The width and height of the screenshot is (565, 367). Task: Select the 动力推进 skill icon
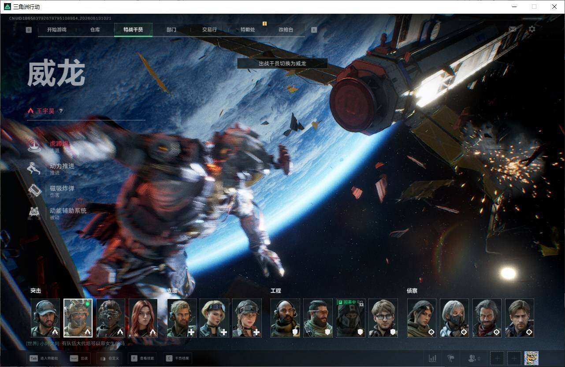(x=34, y=168)
